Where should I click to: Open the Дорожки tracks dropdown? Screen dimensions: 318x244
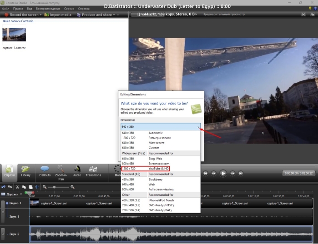point(21,194)
